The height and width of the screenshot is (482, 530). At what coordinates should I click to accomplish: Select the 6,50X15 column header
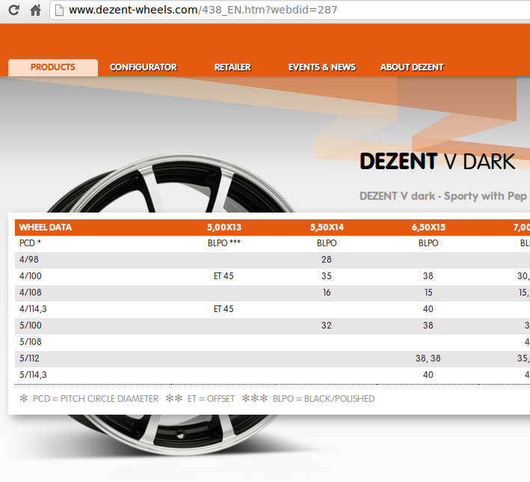tap(428, 227)
